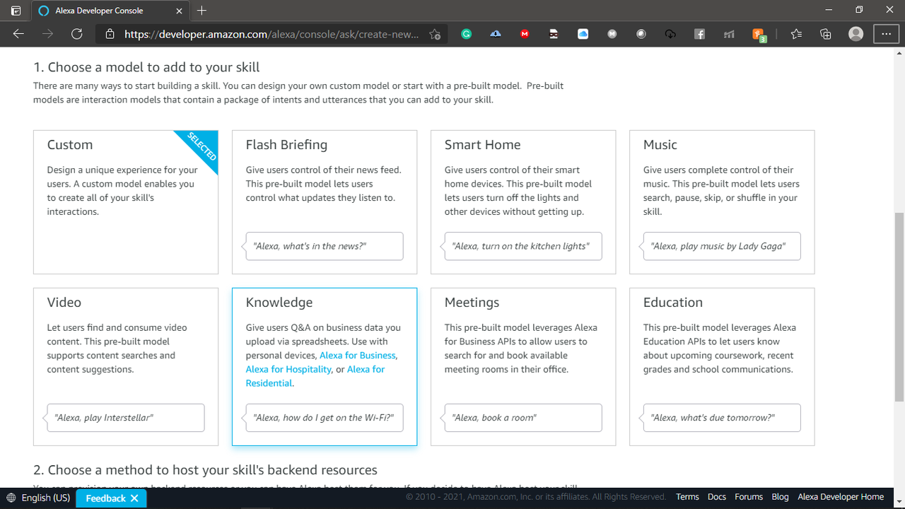
Task: Close the Alexa Developer Console tab
Action: click(x=180, y=11)
